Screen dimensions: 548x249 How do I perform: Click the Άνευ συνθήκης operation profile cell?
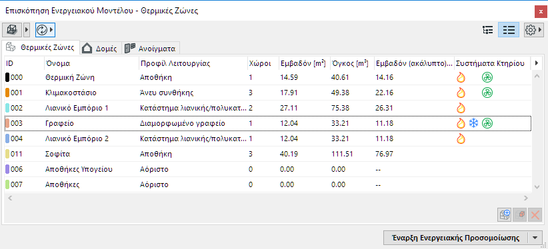[167, 93]
